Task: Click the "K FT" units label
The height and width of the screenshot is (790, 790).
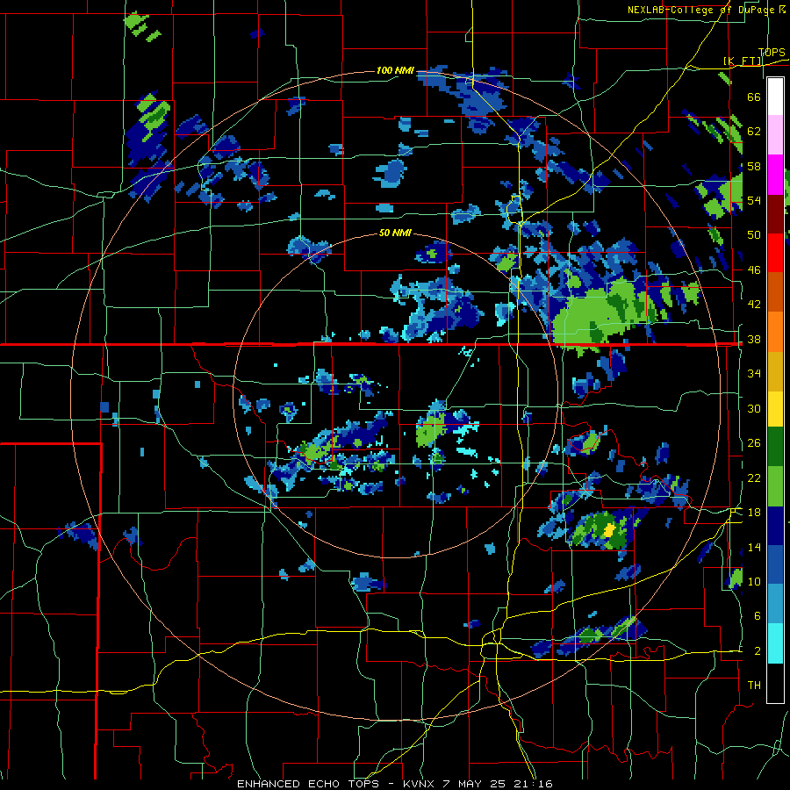Action: [743, 61]
